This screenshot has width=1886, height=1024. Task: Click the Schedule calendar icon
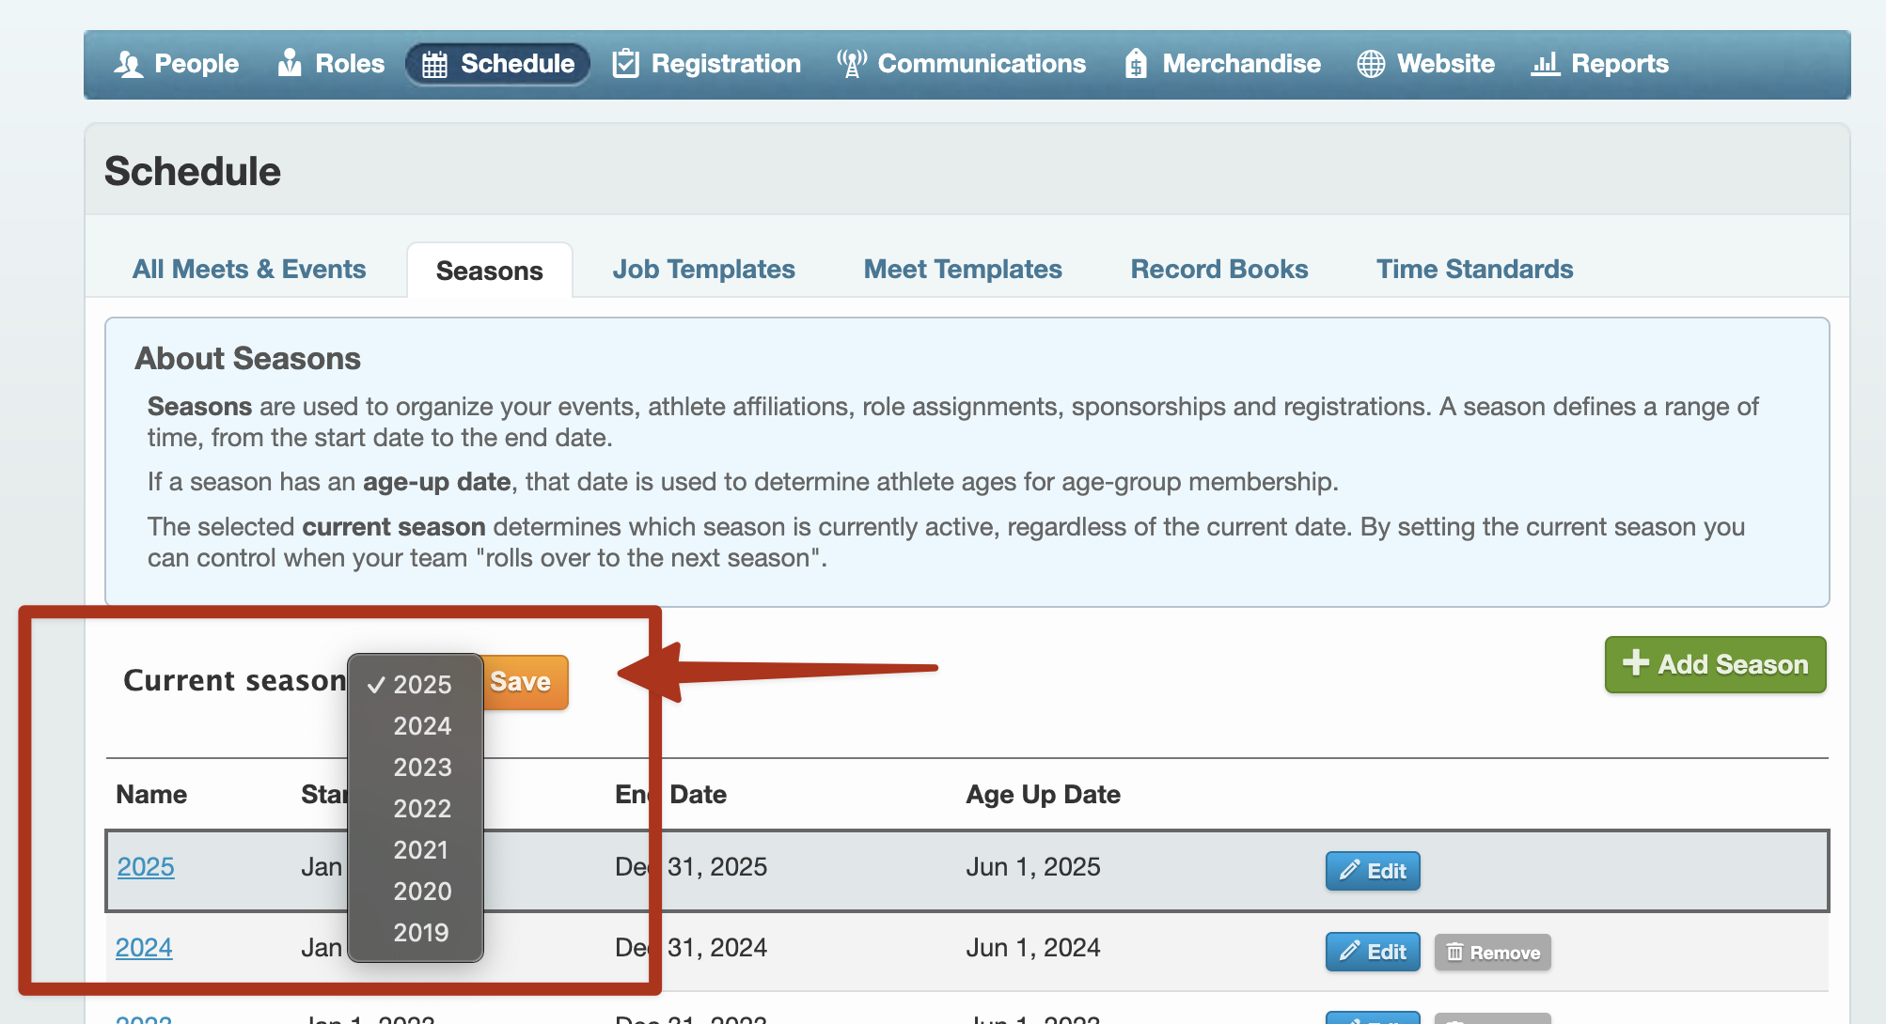coord(434,64)
